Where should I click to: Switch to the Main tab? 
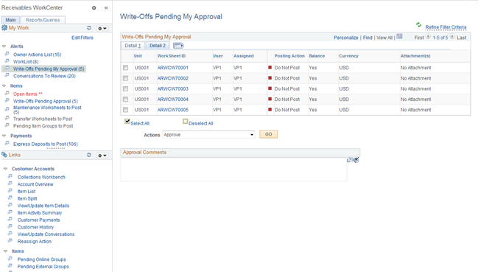[10, 20]
